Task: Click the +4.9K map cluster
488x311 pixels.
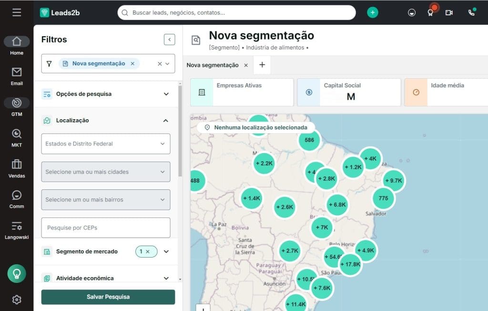Action: pyautogui.click(x=366, y=250)
